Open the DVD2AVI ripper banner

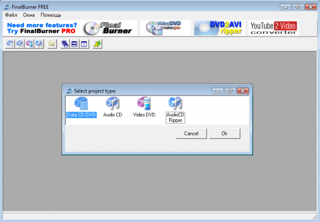coord(219,28)
